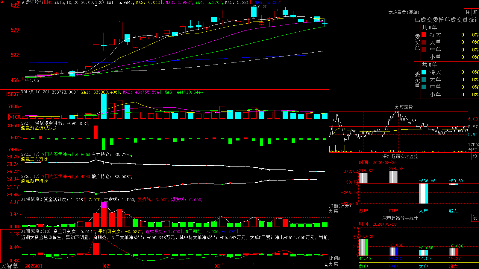The image size is (479, 269).
Task: Click the teal 大单 swatch under 委卖单
Action: [x=424, y=80]
